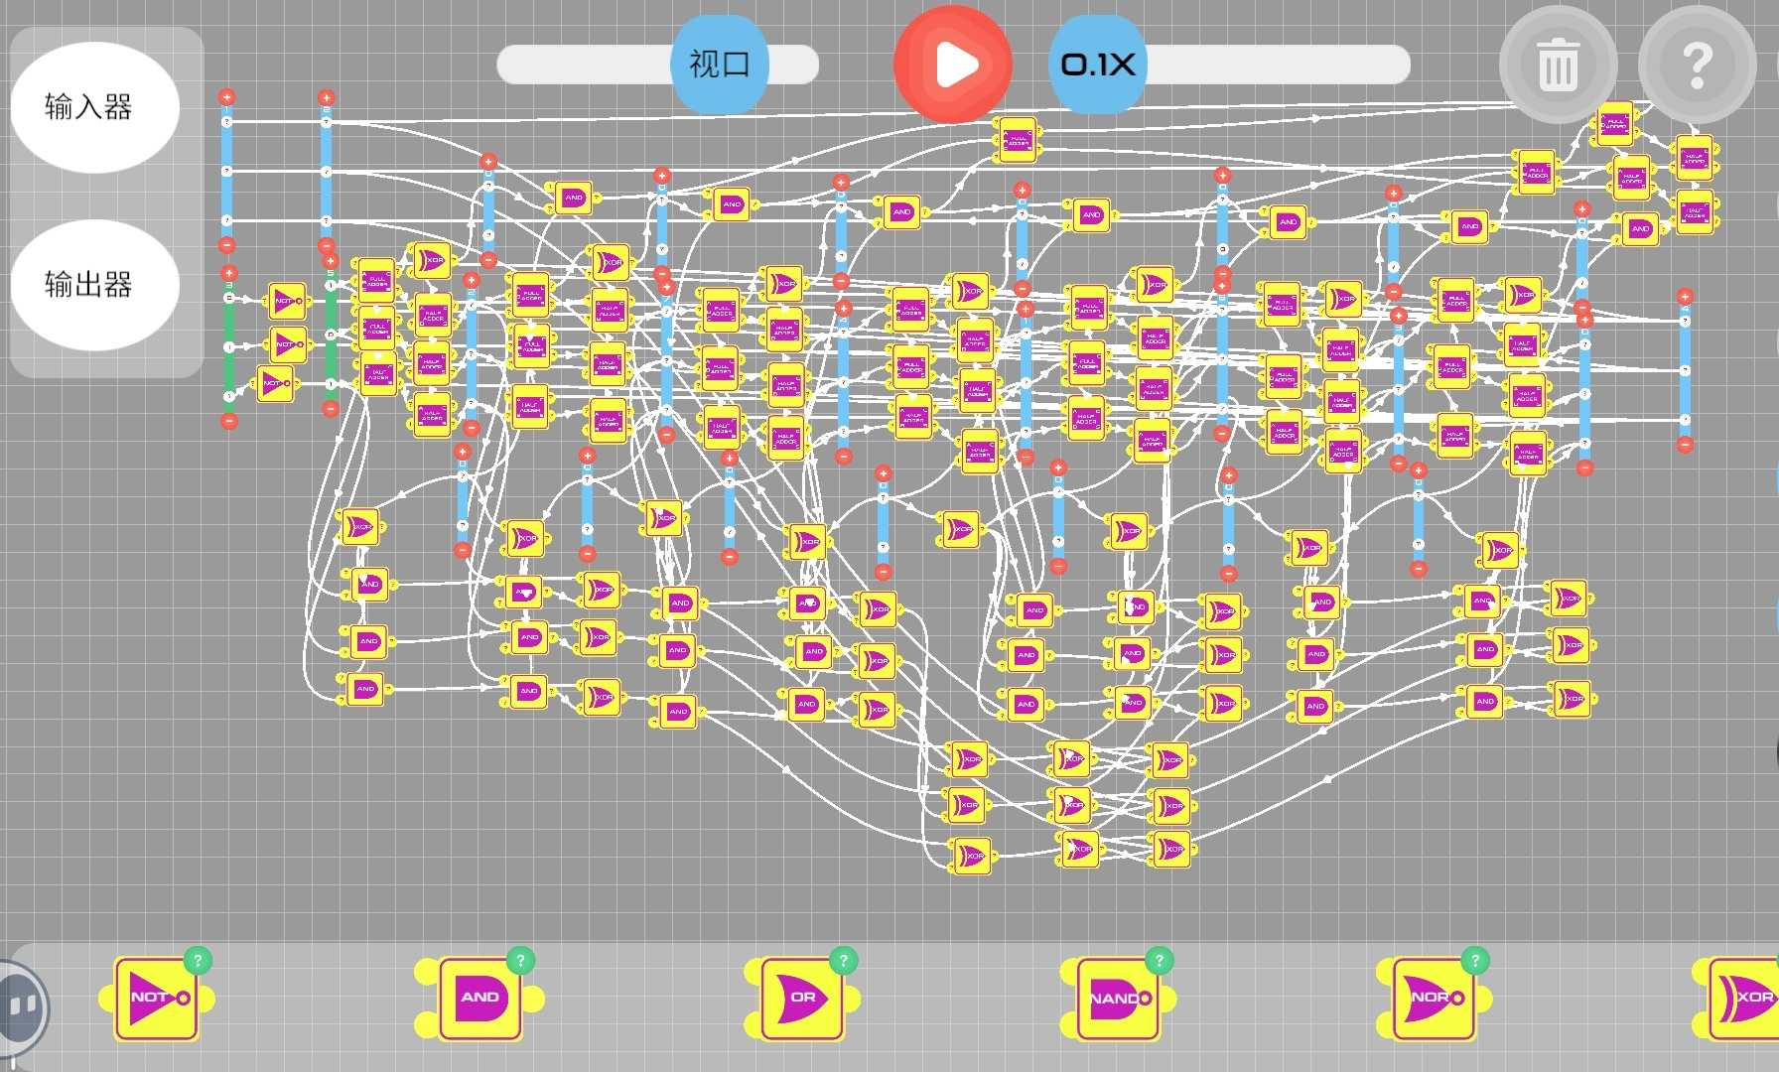Select the NOT gate from the palette
The width and height of the screenshot is (1779, 1072).
point(157,998)
